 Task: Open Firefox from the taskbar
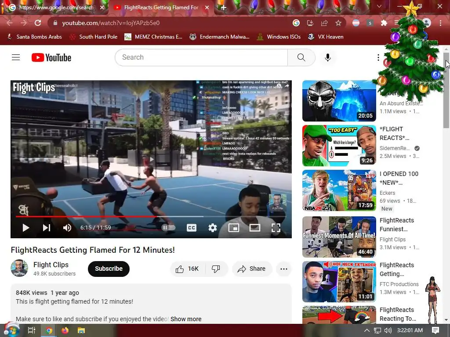(x=65, y=330)
